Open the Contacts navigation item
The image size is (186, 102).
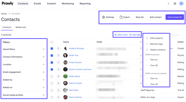tap(23, 3)
